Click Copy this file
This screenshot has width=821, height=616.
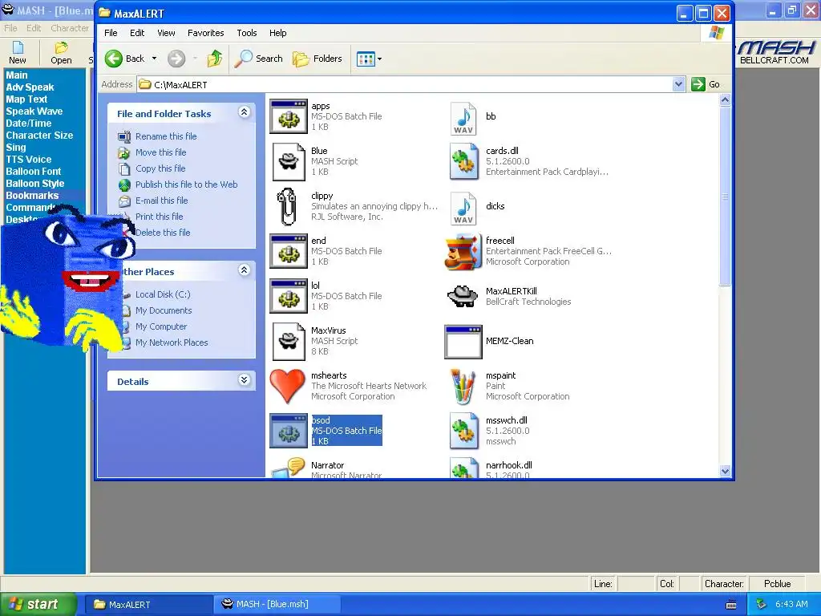(x=160, y=168)
